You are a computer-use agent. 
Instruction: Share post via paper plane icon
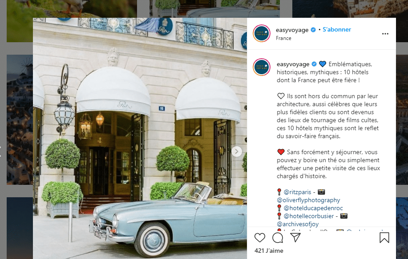click(x=295, y=237)
